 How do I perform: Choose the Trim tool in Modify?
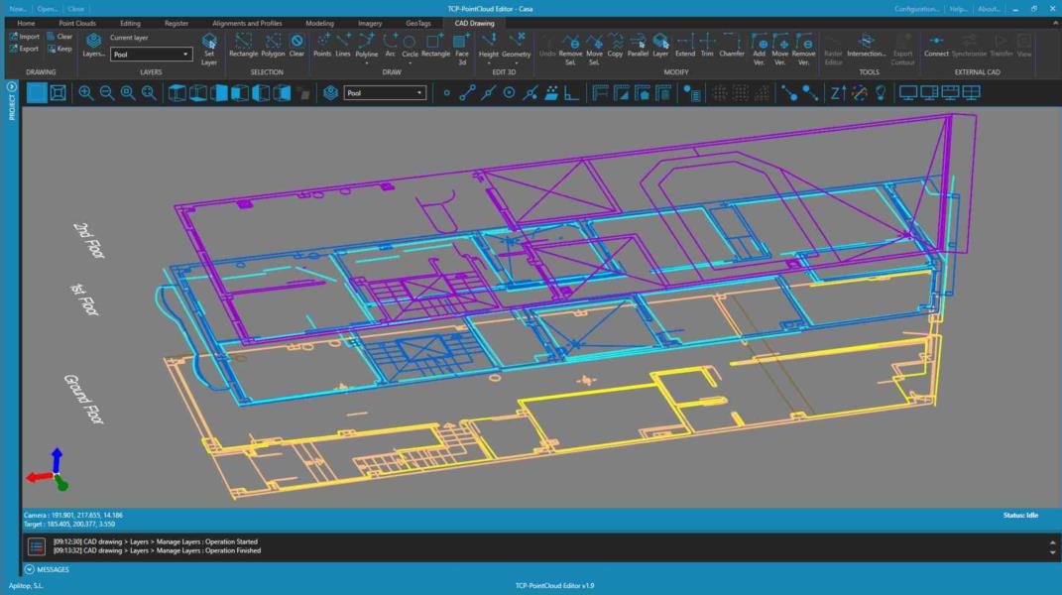click(707, 46)
